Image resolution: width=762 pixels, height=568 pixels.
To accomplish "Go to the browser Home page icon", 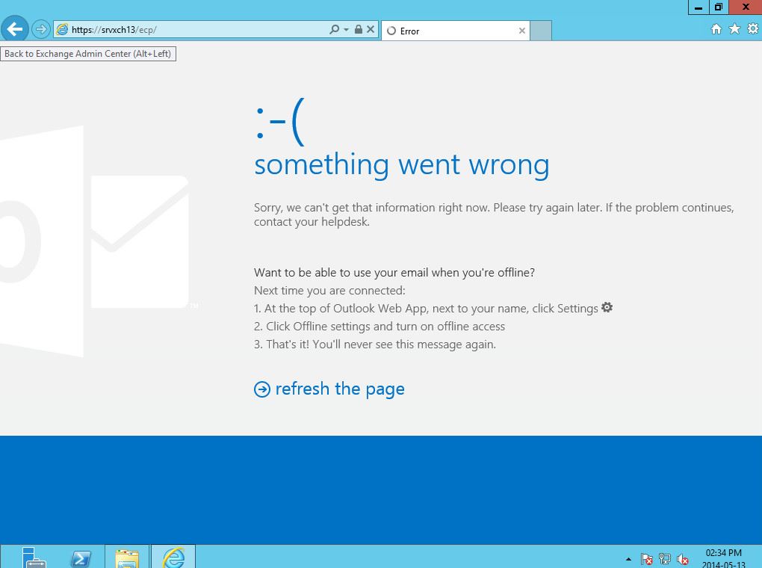I will pyautogui.click(x=716, y=29).
